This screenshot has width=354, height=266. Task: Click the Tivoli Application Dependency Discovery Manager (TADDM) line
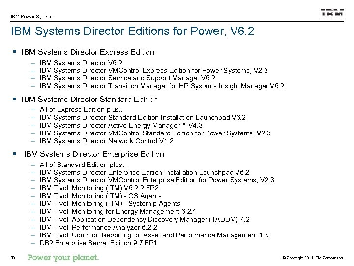coord(145,220)
